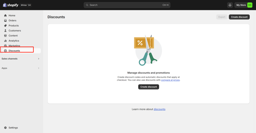256x133 pixels.
Task: Click Sales channels heading
Action: (x=9, y=59)
